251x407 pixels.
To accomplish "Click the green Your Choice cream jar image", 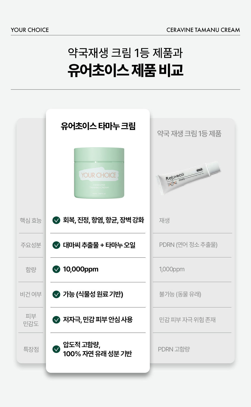I will point(99,173).
